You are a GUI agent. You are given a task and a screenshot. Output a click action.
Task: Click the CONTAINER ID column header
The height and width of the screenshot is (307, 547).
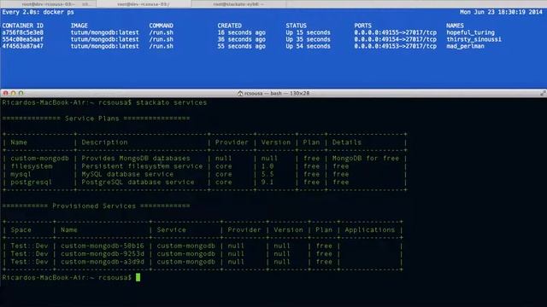(x=23, y=26)
